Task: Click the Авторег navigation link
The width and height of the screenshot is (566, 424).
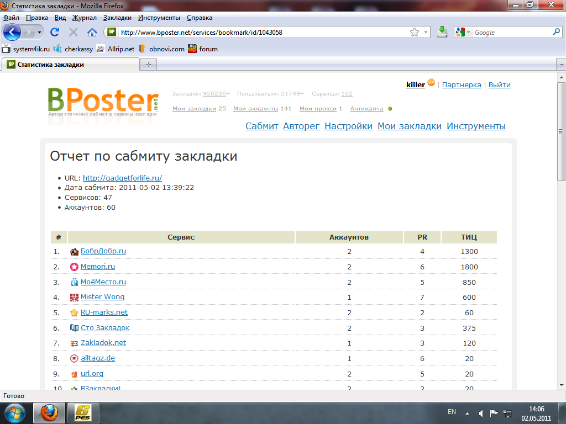Action: pos(301,126)
